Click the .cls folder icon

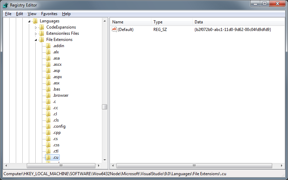click(x=48, y=120)
